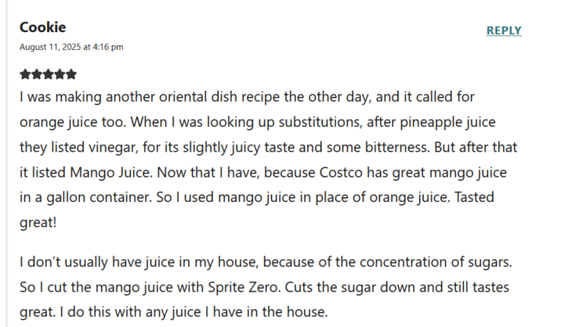Click the August 11, 2025 comment date
This screenshot has width=561, height=327.
click(54, 47)
